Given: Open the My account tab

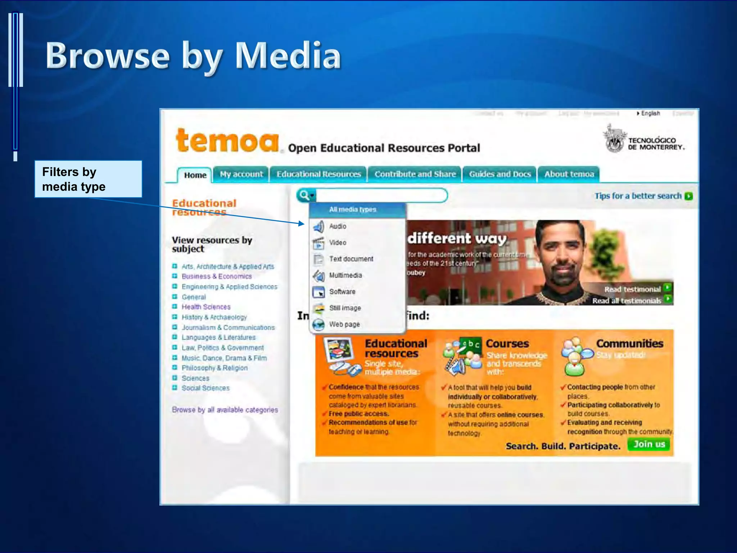Looking at the screenshot, I should click(241, 174).
